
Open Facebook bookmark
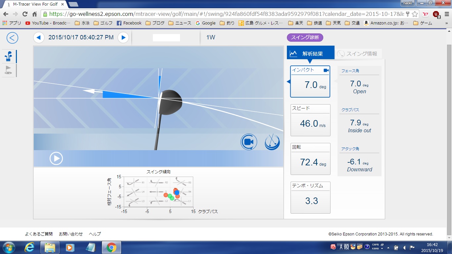pos(129,23)
